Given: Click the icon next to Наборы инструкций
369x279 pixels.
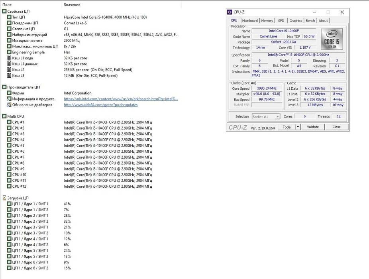Looking at the screenshot, I should click(9, 35).
